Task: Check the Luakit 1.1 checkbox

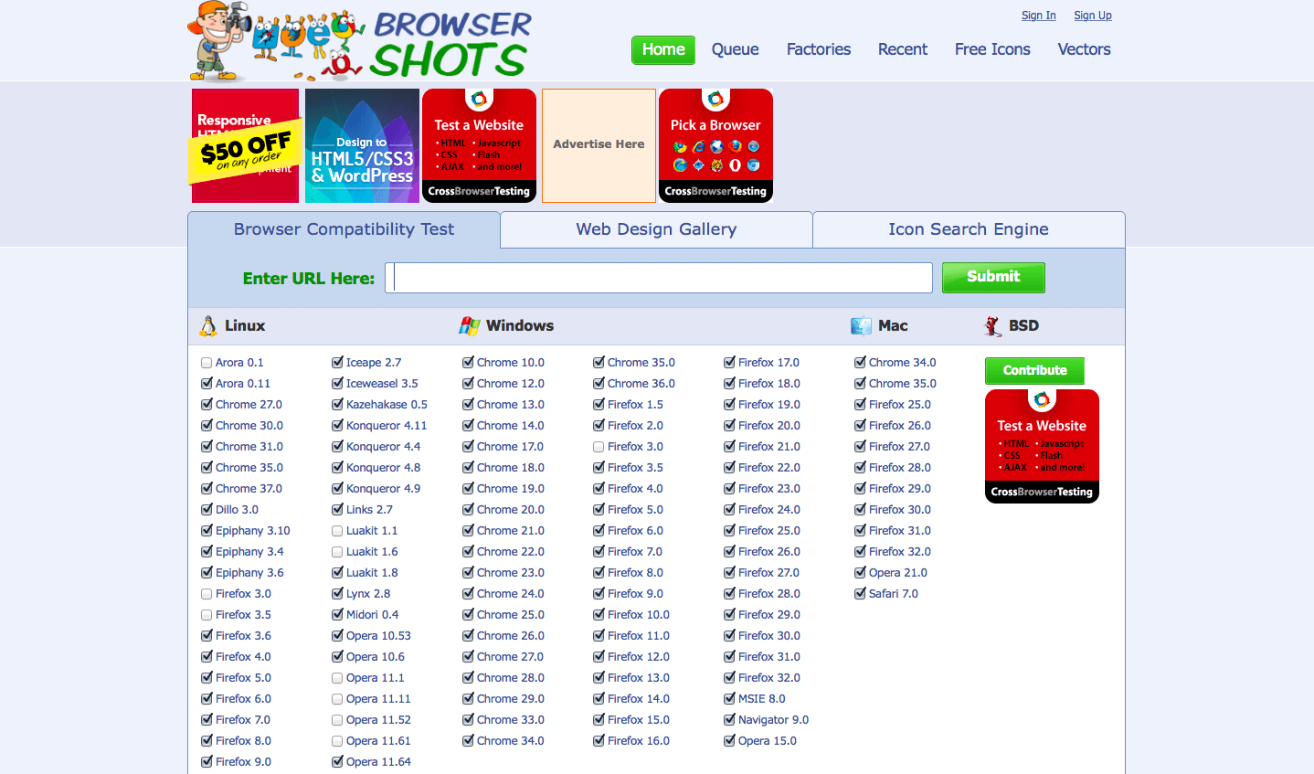Action: coord(337,531)
